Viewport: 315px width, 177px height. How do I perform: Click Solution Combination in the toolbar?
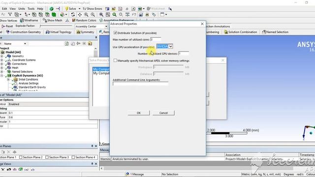click(x=241, y=32)
